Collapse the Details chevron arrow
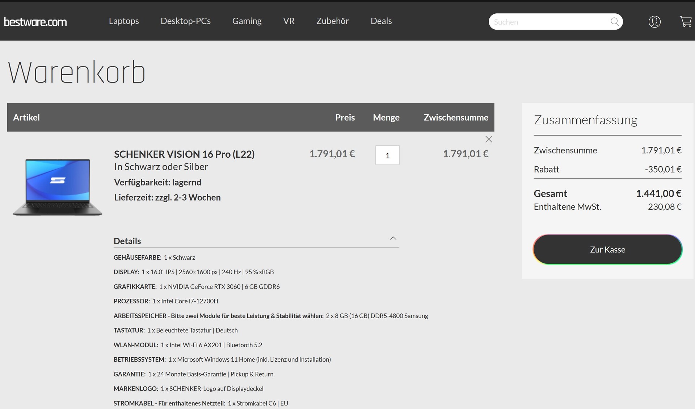The height and width of the screenshot is (409, 695). 393,238
